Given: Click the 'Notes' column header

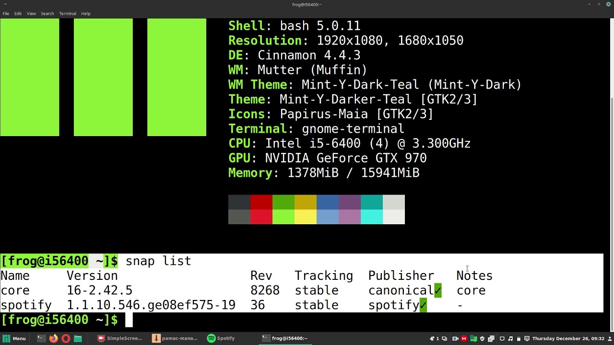Looking at the screenshot, I should coord(474,276).
